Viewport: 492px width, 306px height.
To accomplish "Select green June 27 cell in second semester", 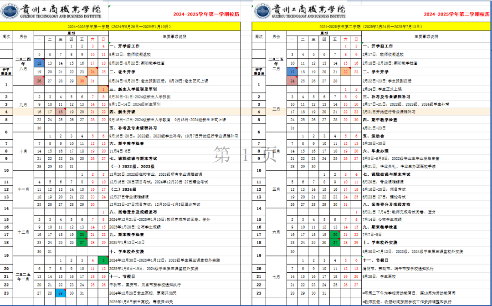I will [335, 242].
